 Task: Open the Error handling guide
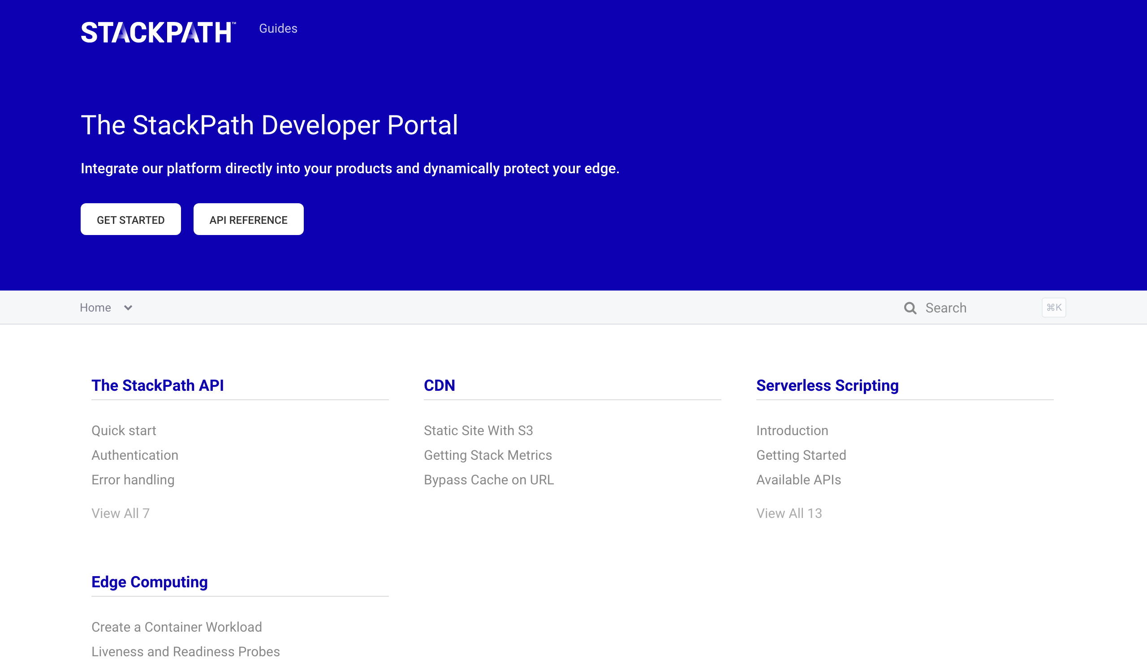(x=133, y=480)
